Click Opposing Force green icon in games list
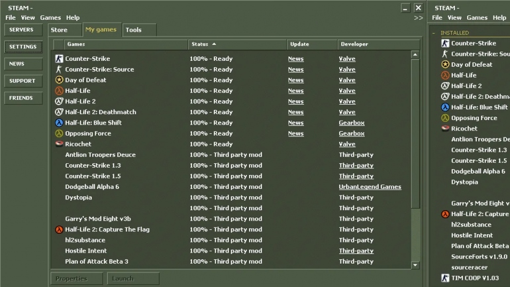The image size is (510, 287). click(x=59, y=133)
